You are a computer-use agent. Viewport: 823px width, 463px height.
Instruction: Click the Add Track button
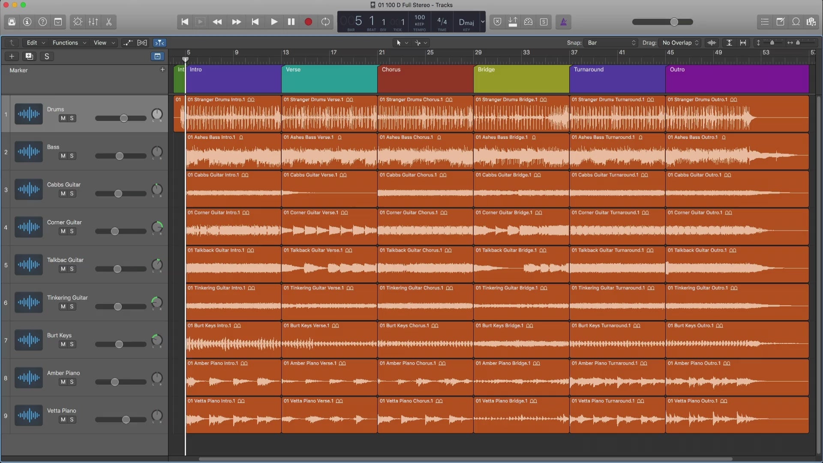[11, 56]
